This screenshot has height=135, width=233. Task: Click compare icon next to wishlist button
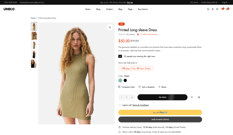(x=199, y=97)
